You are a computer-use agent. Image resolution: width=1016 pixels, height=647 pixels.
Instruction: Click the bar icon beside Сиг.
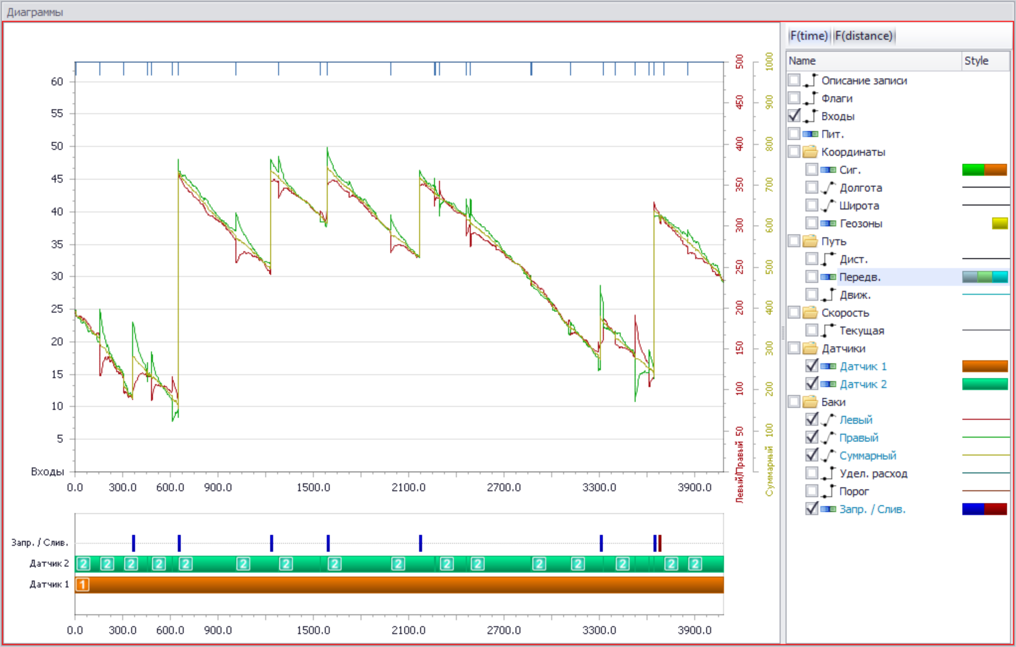828,170
